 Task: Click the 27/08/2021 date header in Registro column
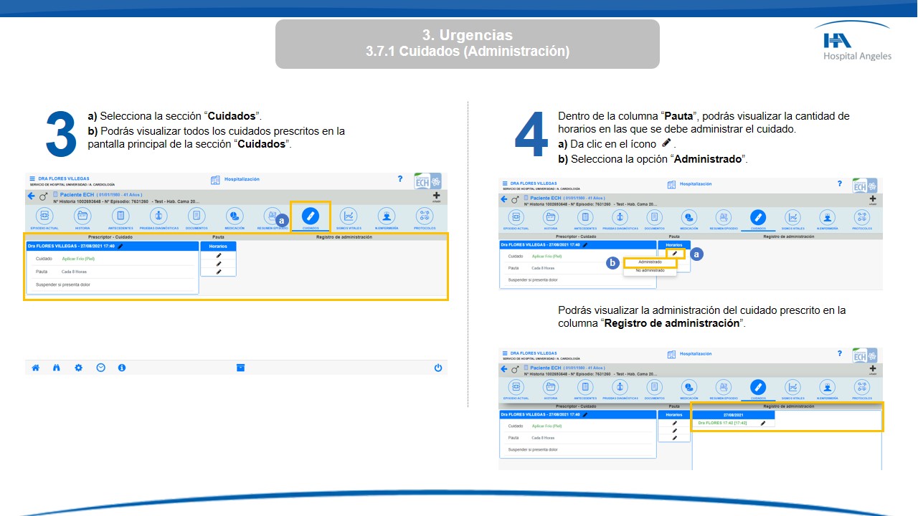pyautogui.click(x=734, y=415)
